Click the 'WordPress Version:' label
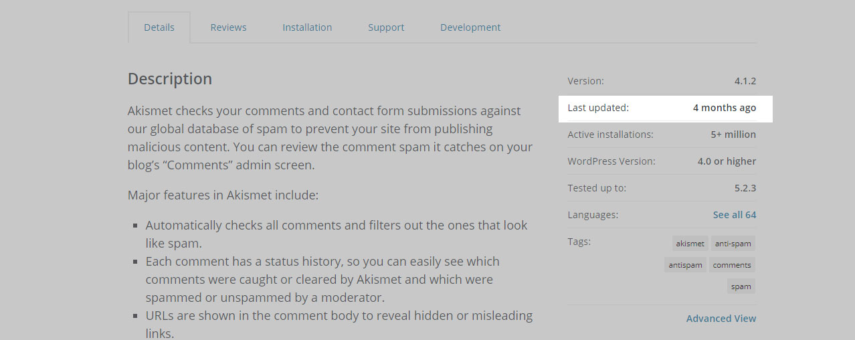This screenshot has height=340, width=855. (611, 161)
